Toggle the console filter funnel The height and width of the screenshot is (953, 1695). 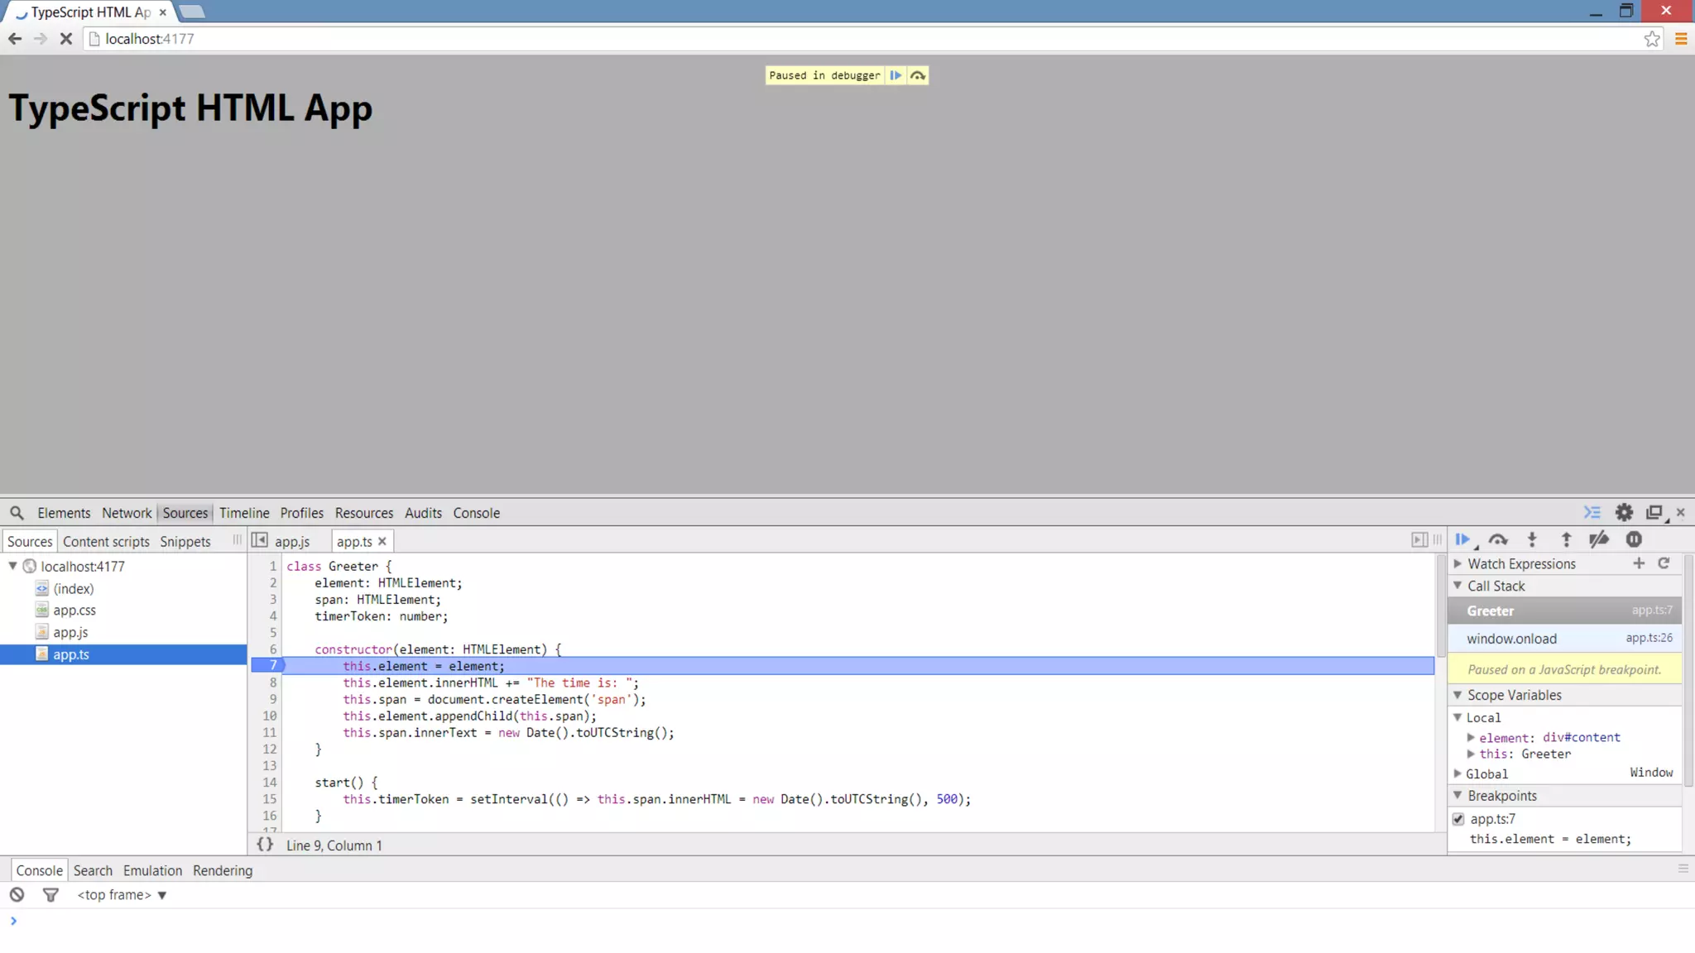click(50, 895)
